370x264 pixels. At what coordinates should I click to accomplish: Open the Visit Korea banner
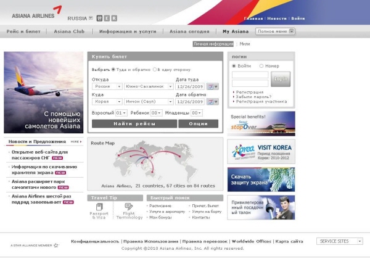click(261, 151)
